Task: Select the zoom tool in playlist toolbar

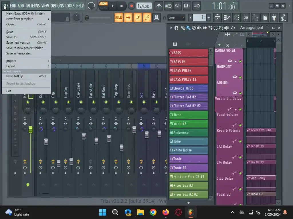Action: click(x=221, y=28)
